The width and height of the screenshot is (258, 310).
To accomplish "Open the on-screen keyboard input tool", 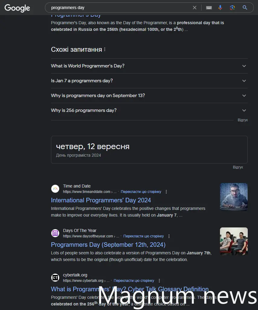I will pos(209,8).
